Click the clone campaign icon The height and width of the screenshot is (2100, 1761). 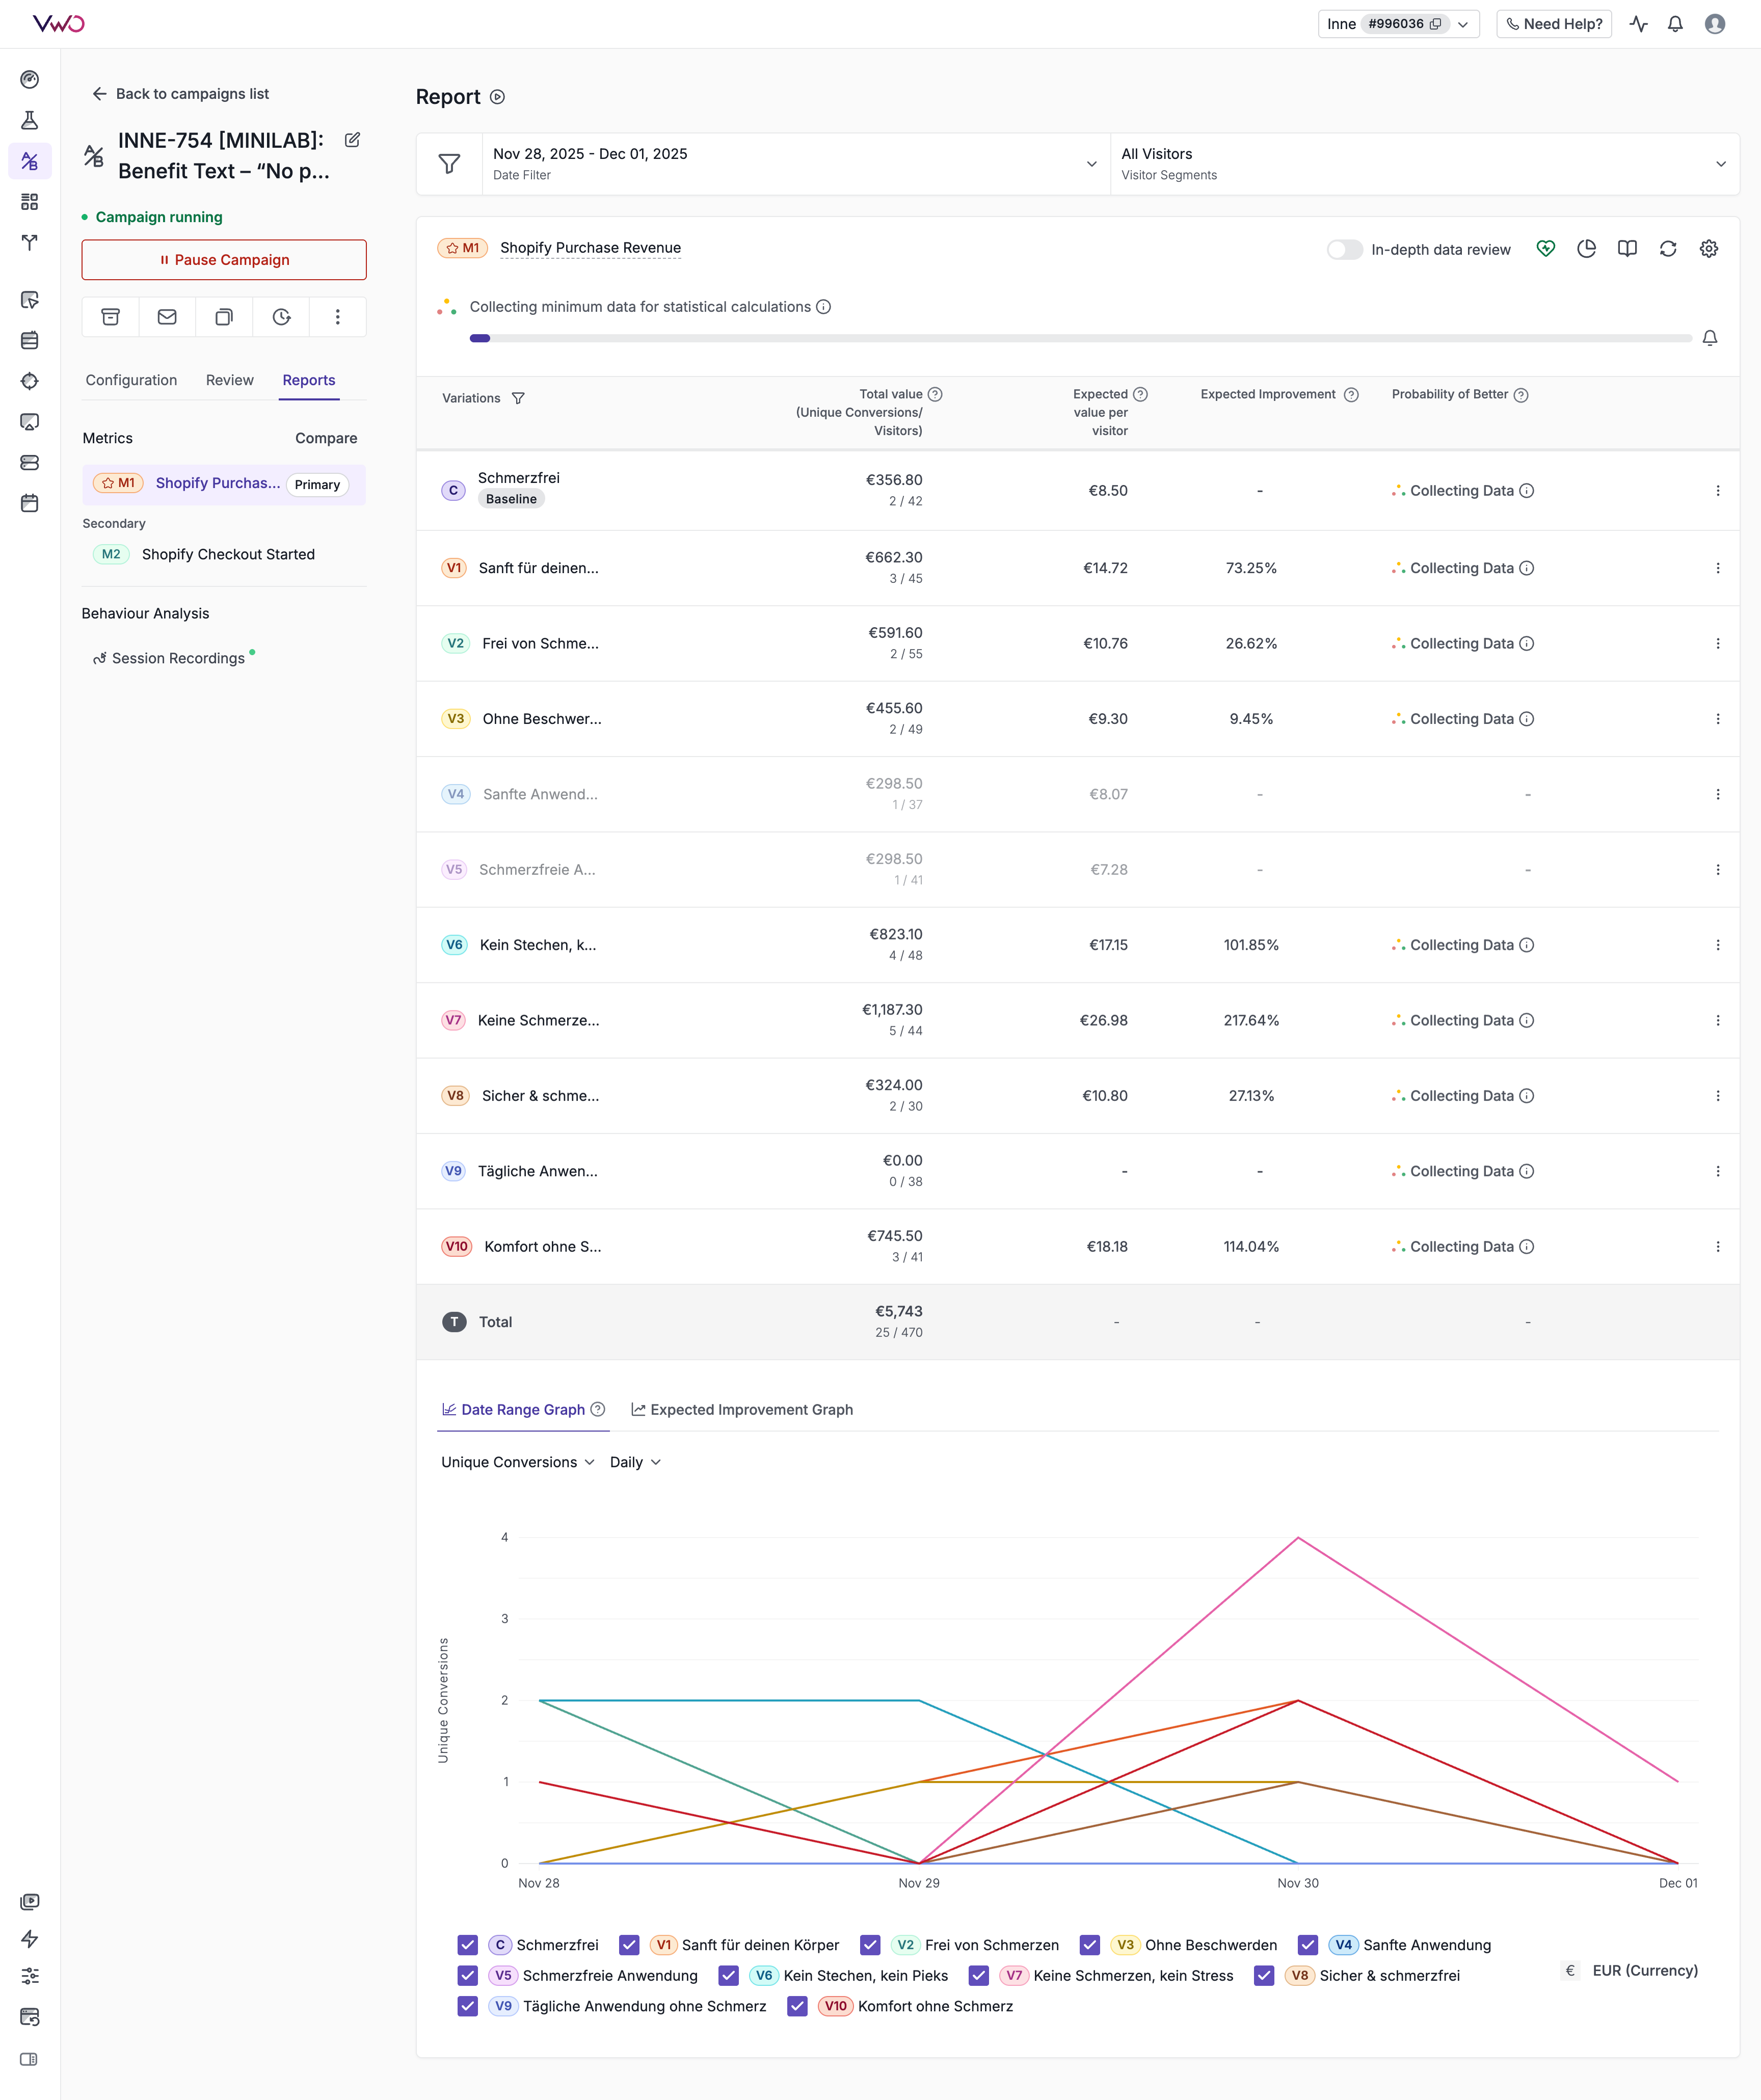[x=224, y=317]
